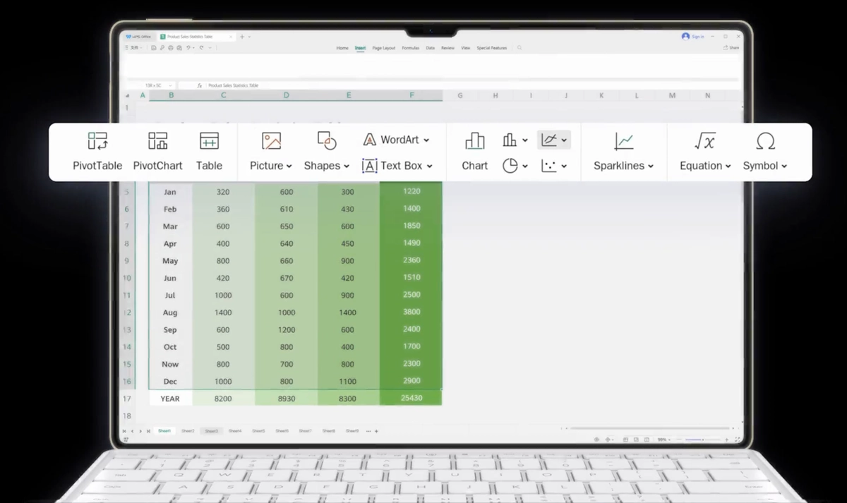Expand the Shapes dropdown arrow

click(346, 166)
